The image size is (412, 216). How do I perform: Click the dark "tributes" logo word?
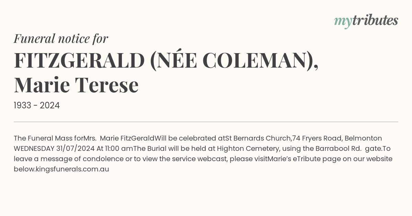pos(375,20)
